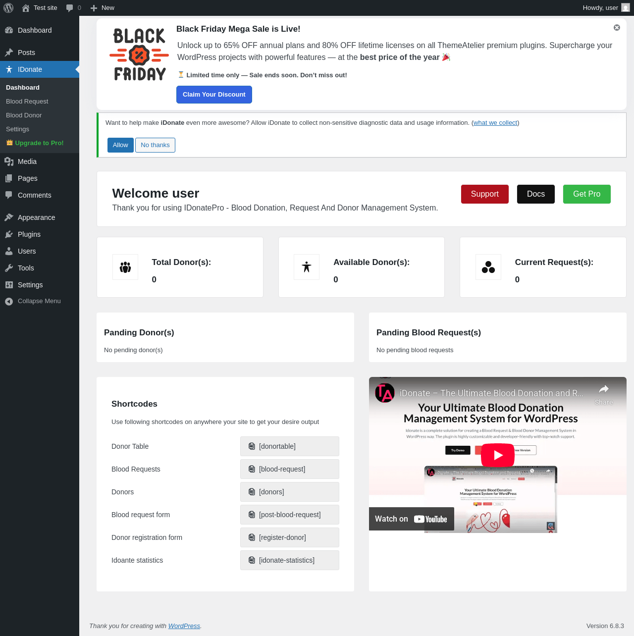Viewport: 634px width, 636px height.
Task: Open the WordPress link in footer
Action: (x=184, y=626)
